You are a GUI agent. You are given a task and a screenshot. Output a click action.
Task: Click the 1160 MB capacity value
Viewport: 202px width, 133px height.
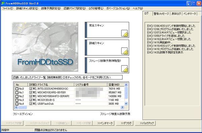coord(113,100)
